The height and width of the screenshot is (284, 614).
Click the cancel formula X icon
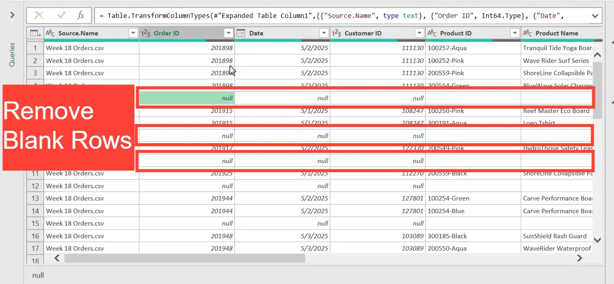click(39, 16)
